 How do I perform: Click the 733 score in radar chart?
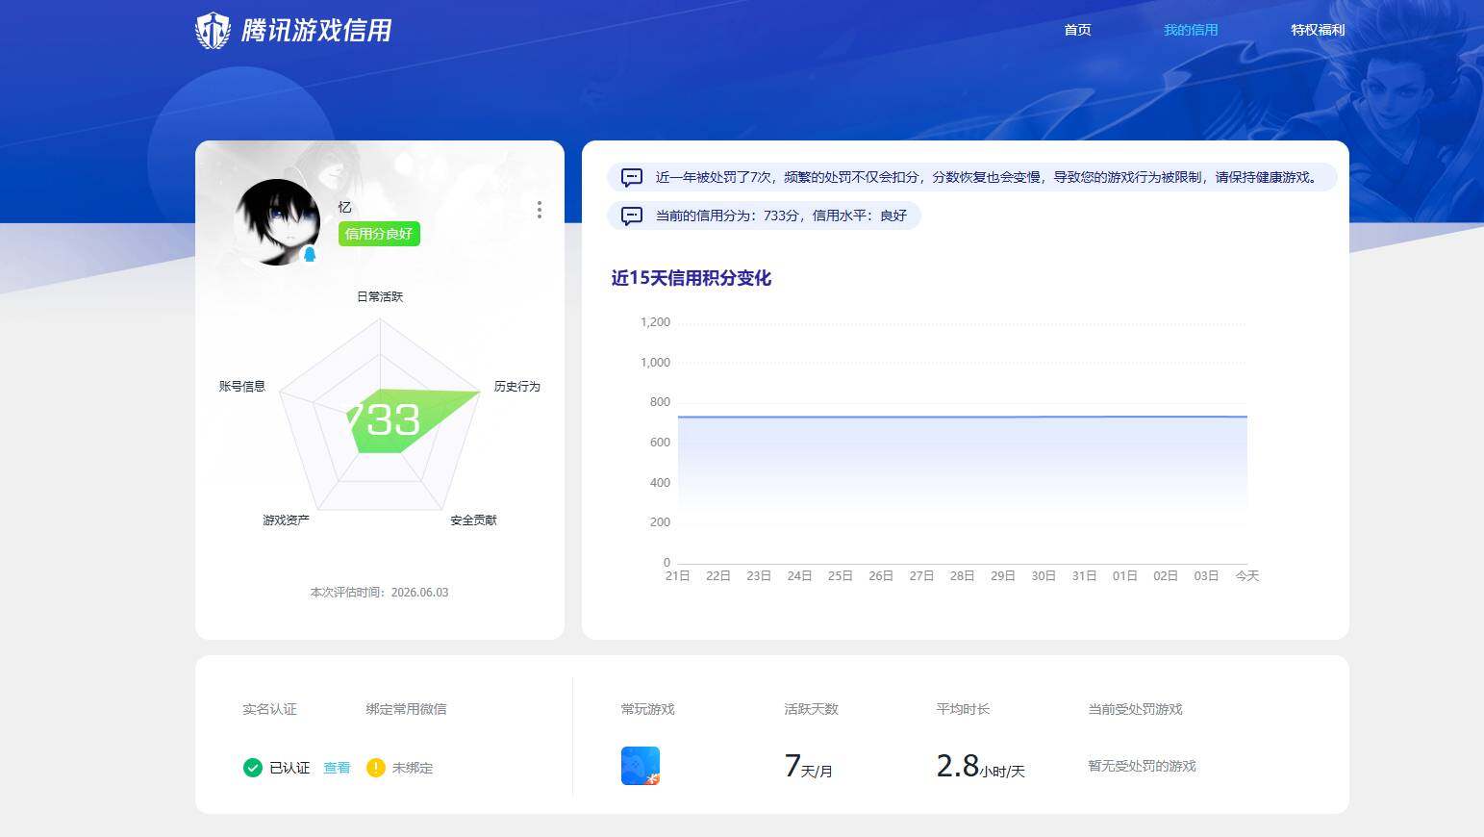382,419
